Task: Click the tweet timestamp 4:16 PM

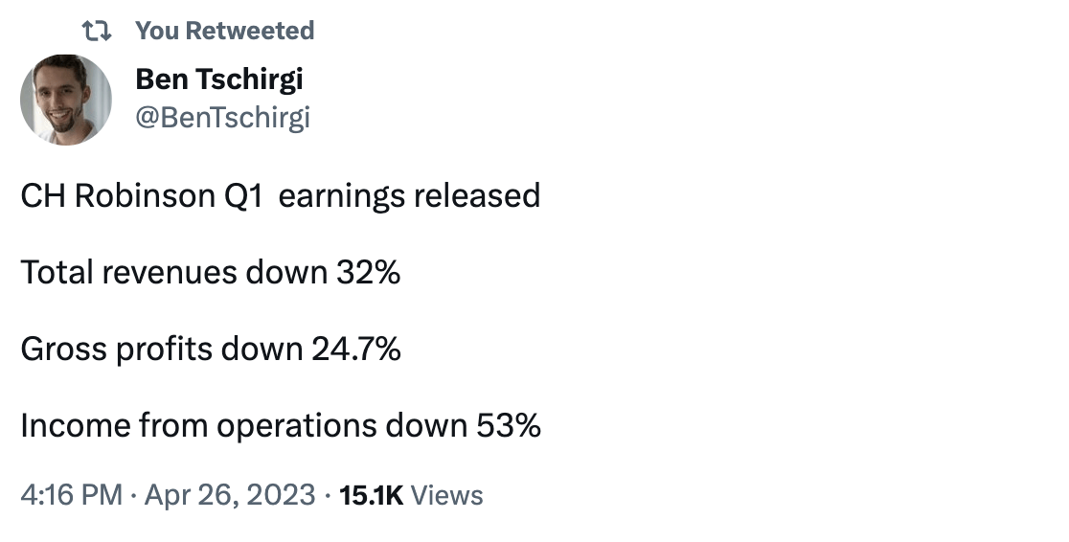Action: [x=71, y=495]
